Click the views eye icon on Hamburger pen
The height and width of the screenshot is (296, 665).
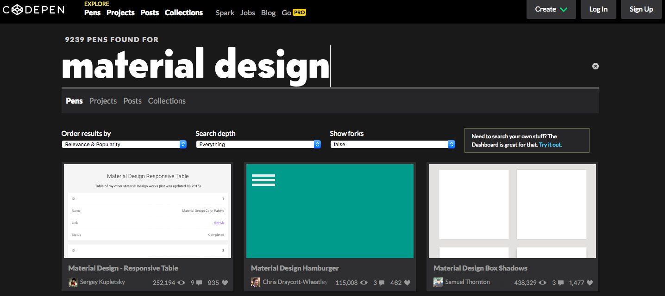[364, 283]
